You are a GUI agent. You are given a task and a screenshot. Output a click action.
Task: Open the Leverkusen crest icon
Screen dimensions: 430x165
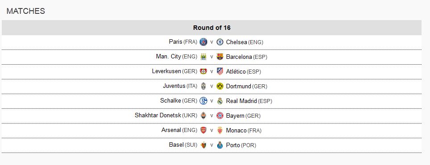(x=203, y=71)
